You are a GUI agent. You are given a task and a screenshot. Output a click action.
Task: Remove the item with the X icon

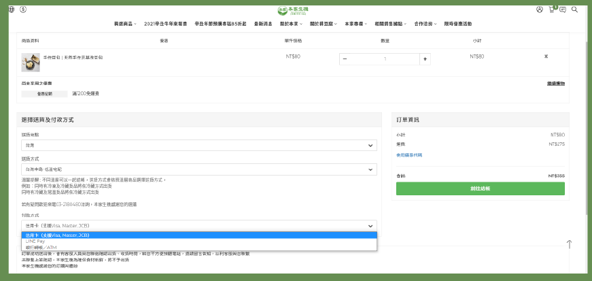(546, 56)
